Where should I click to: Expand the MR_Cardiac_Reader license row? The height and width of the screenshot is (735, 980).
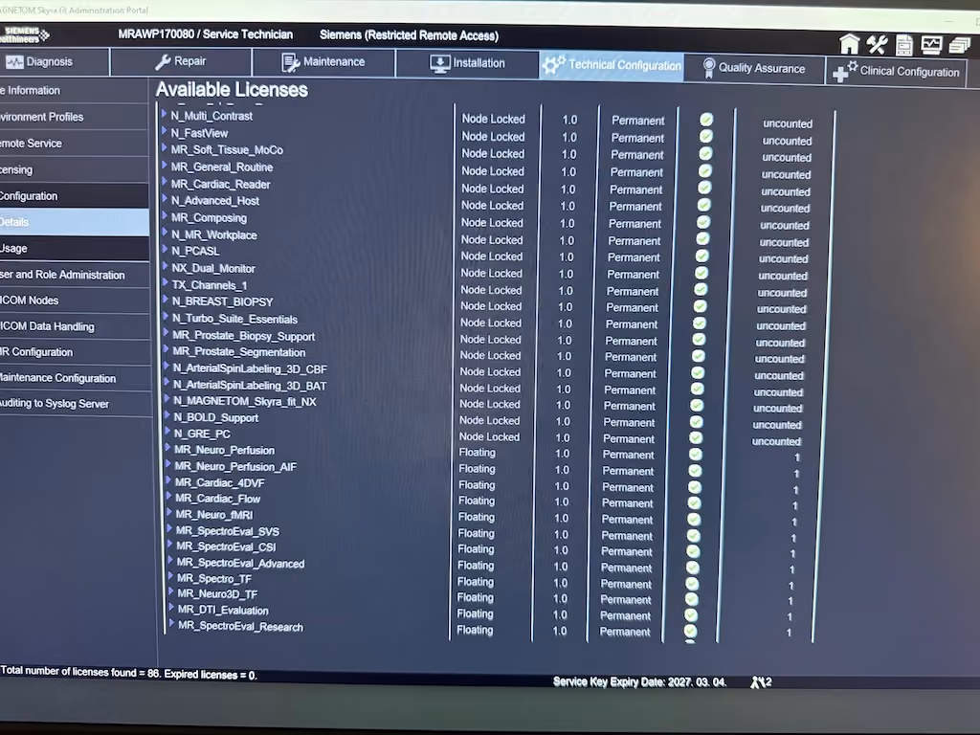tap(165, 183)
